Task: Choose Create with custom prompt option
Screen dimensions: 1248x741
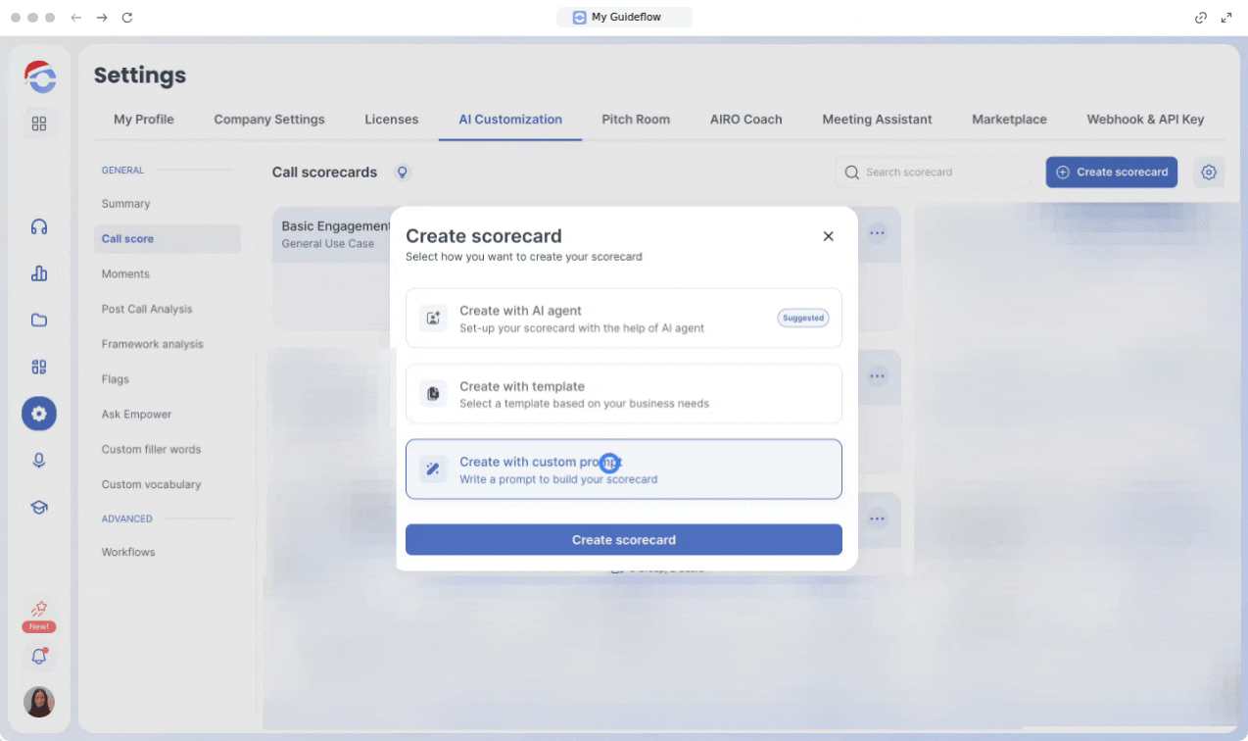Action: (x=623, y=469)
